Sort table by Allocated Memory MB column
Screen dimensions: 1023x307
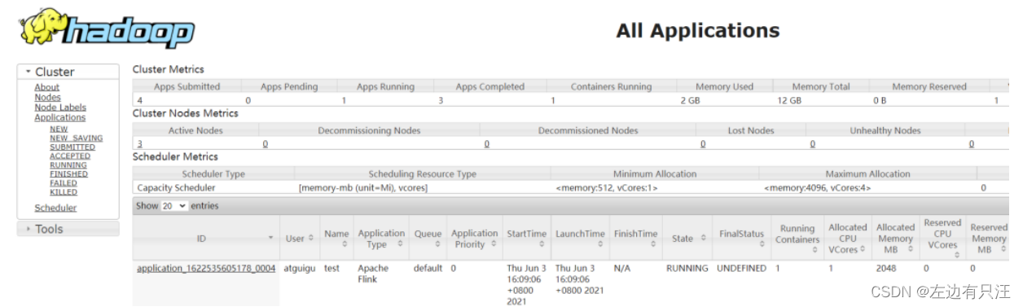896,239
